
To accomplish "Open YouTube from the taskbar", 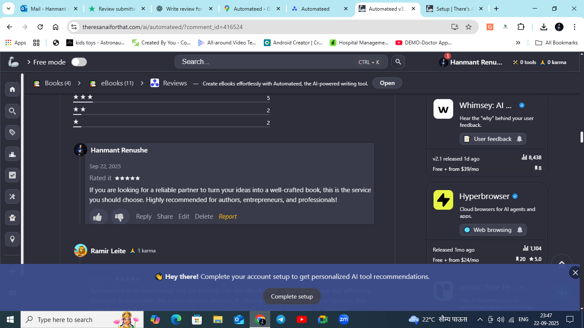I will click(302, 319).
